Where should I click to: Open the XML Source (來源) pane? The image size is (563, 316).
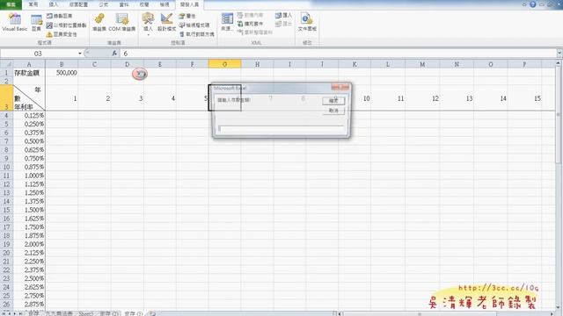coord(227,22)
